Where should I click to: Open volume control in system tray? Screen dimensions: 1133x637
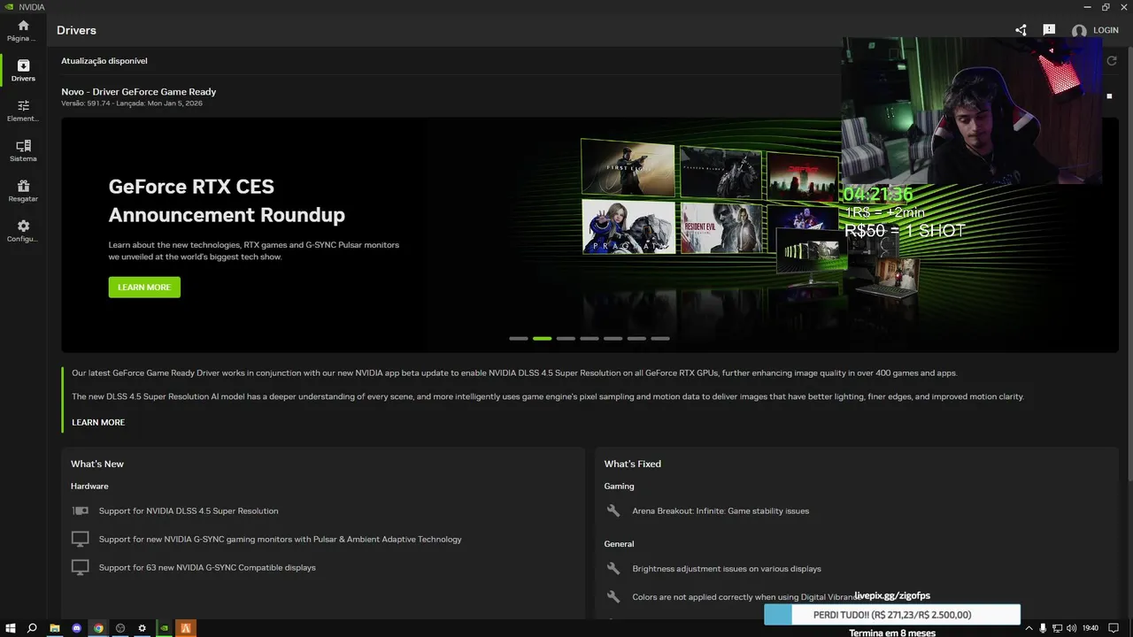(1072, 628)
